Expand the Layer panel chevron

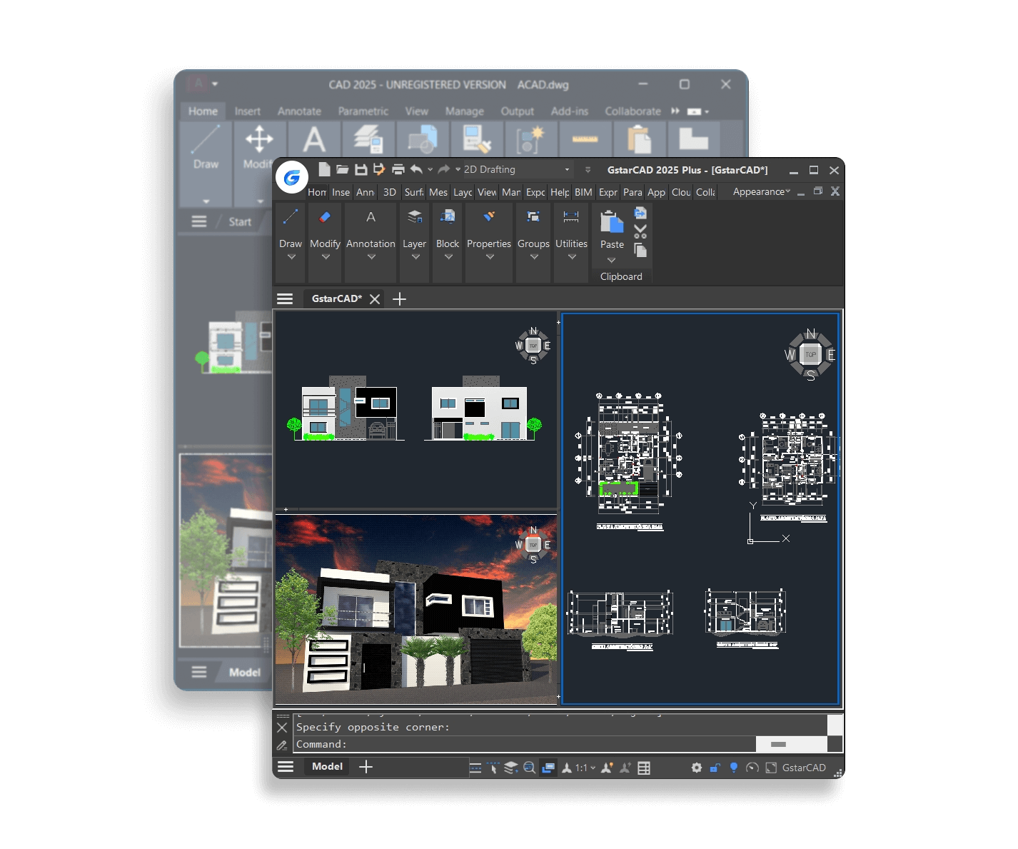(x=415, y=257)
